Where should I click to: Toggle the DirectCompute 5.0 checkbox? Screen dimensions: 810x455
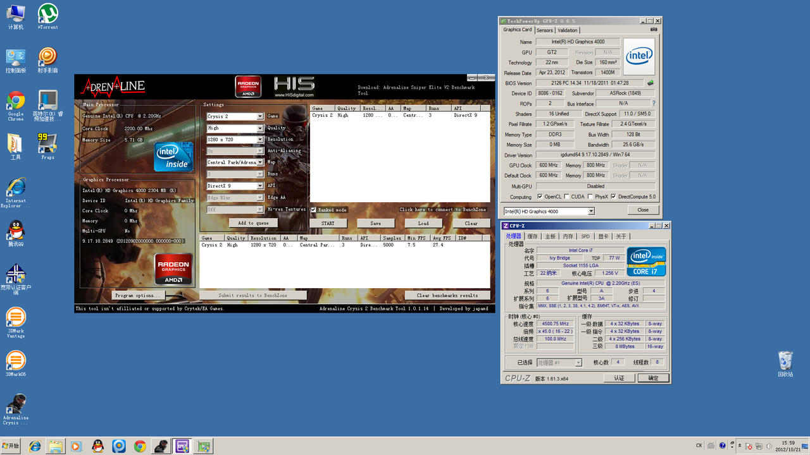(614, 197)
